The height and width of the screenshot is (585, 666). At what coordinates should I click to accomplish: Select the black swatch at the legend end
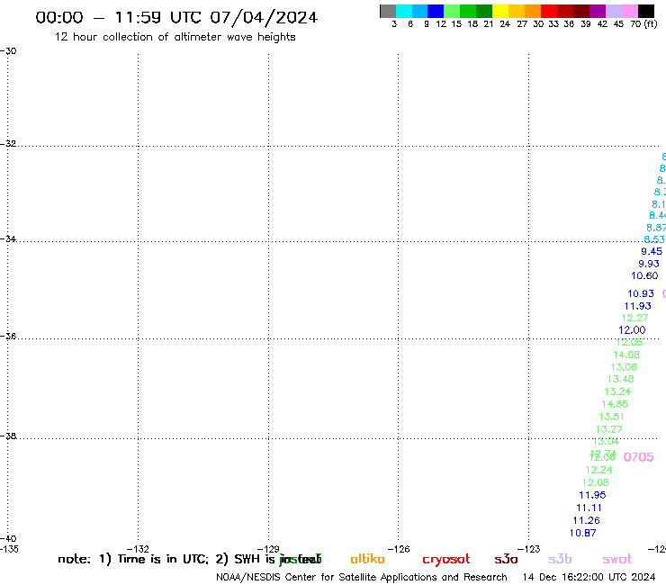point(646,11)
